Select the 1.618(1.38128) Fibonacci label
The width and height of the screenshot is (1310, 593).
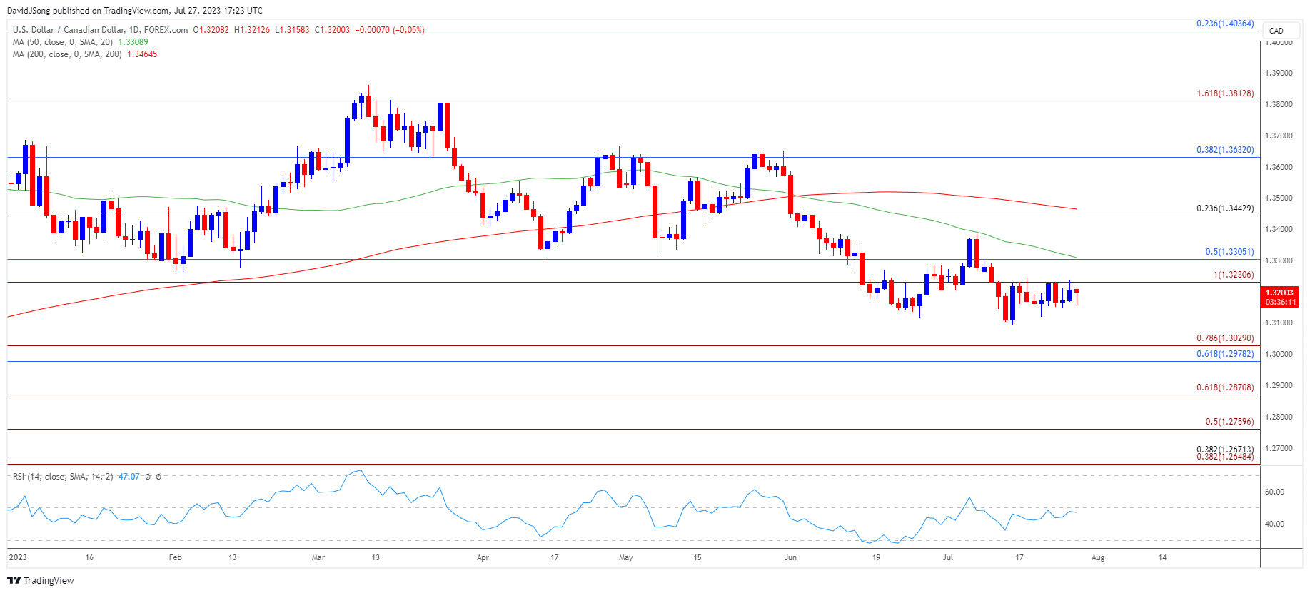click(1225, 93)
